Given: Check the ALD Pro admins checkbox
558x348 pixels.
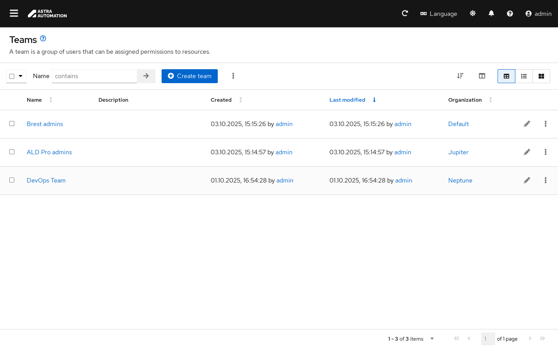Looking at the screenshot, I should pos(12,152).
